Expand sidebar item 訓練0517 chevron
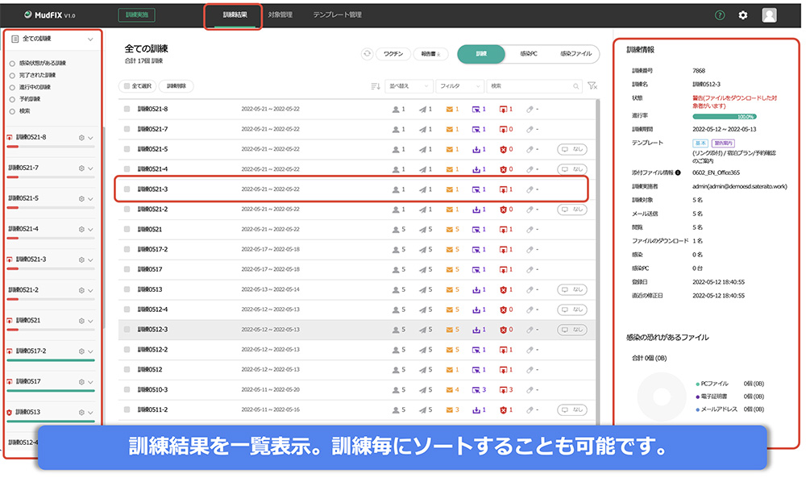806x482 pixels. pos(90,382)
